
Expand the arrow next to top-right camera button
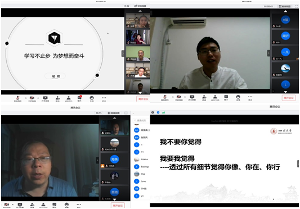pyautogui.click(x=185, y=97)
